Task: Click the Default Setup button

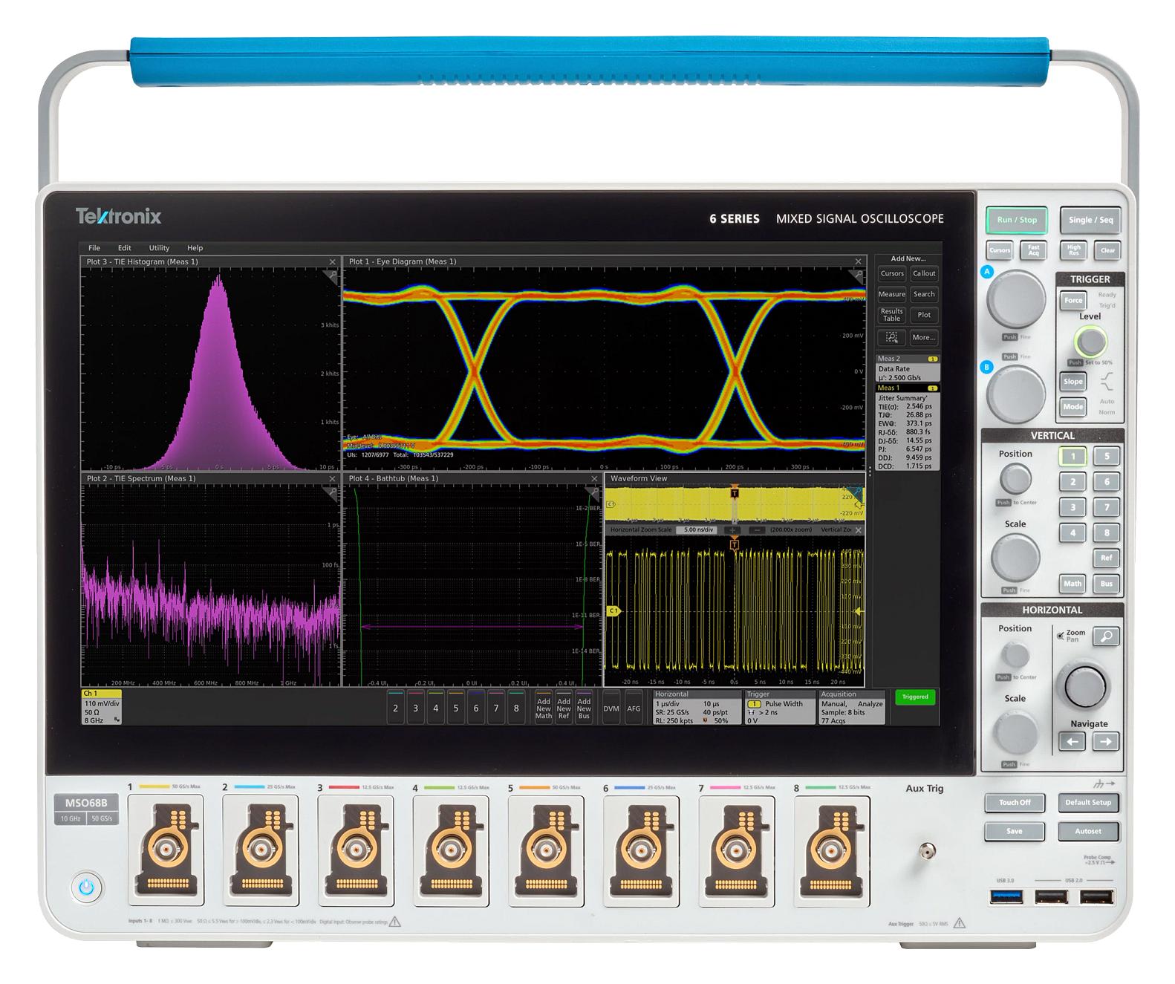Action: click(1088, 803)
